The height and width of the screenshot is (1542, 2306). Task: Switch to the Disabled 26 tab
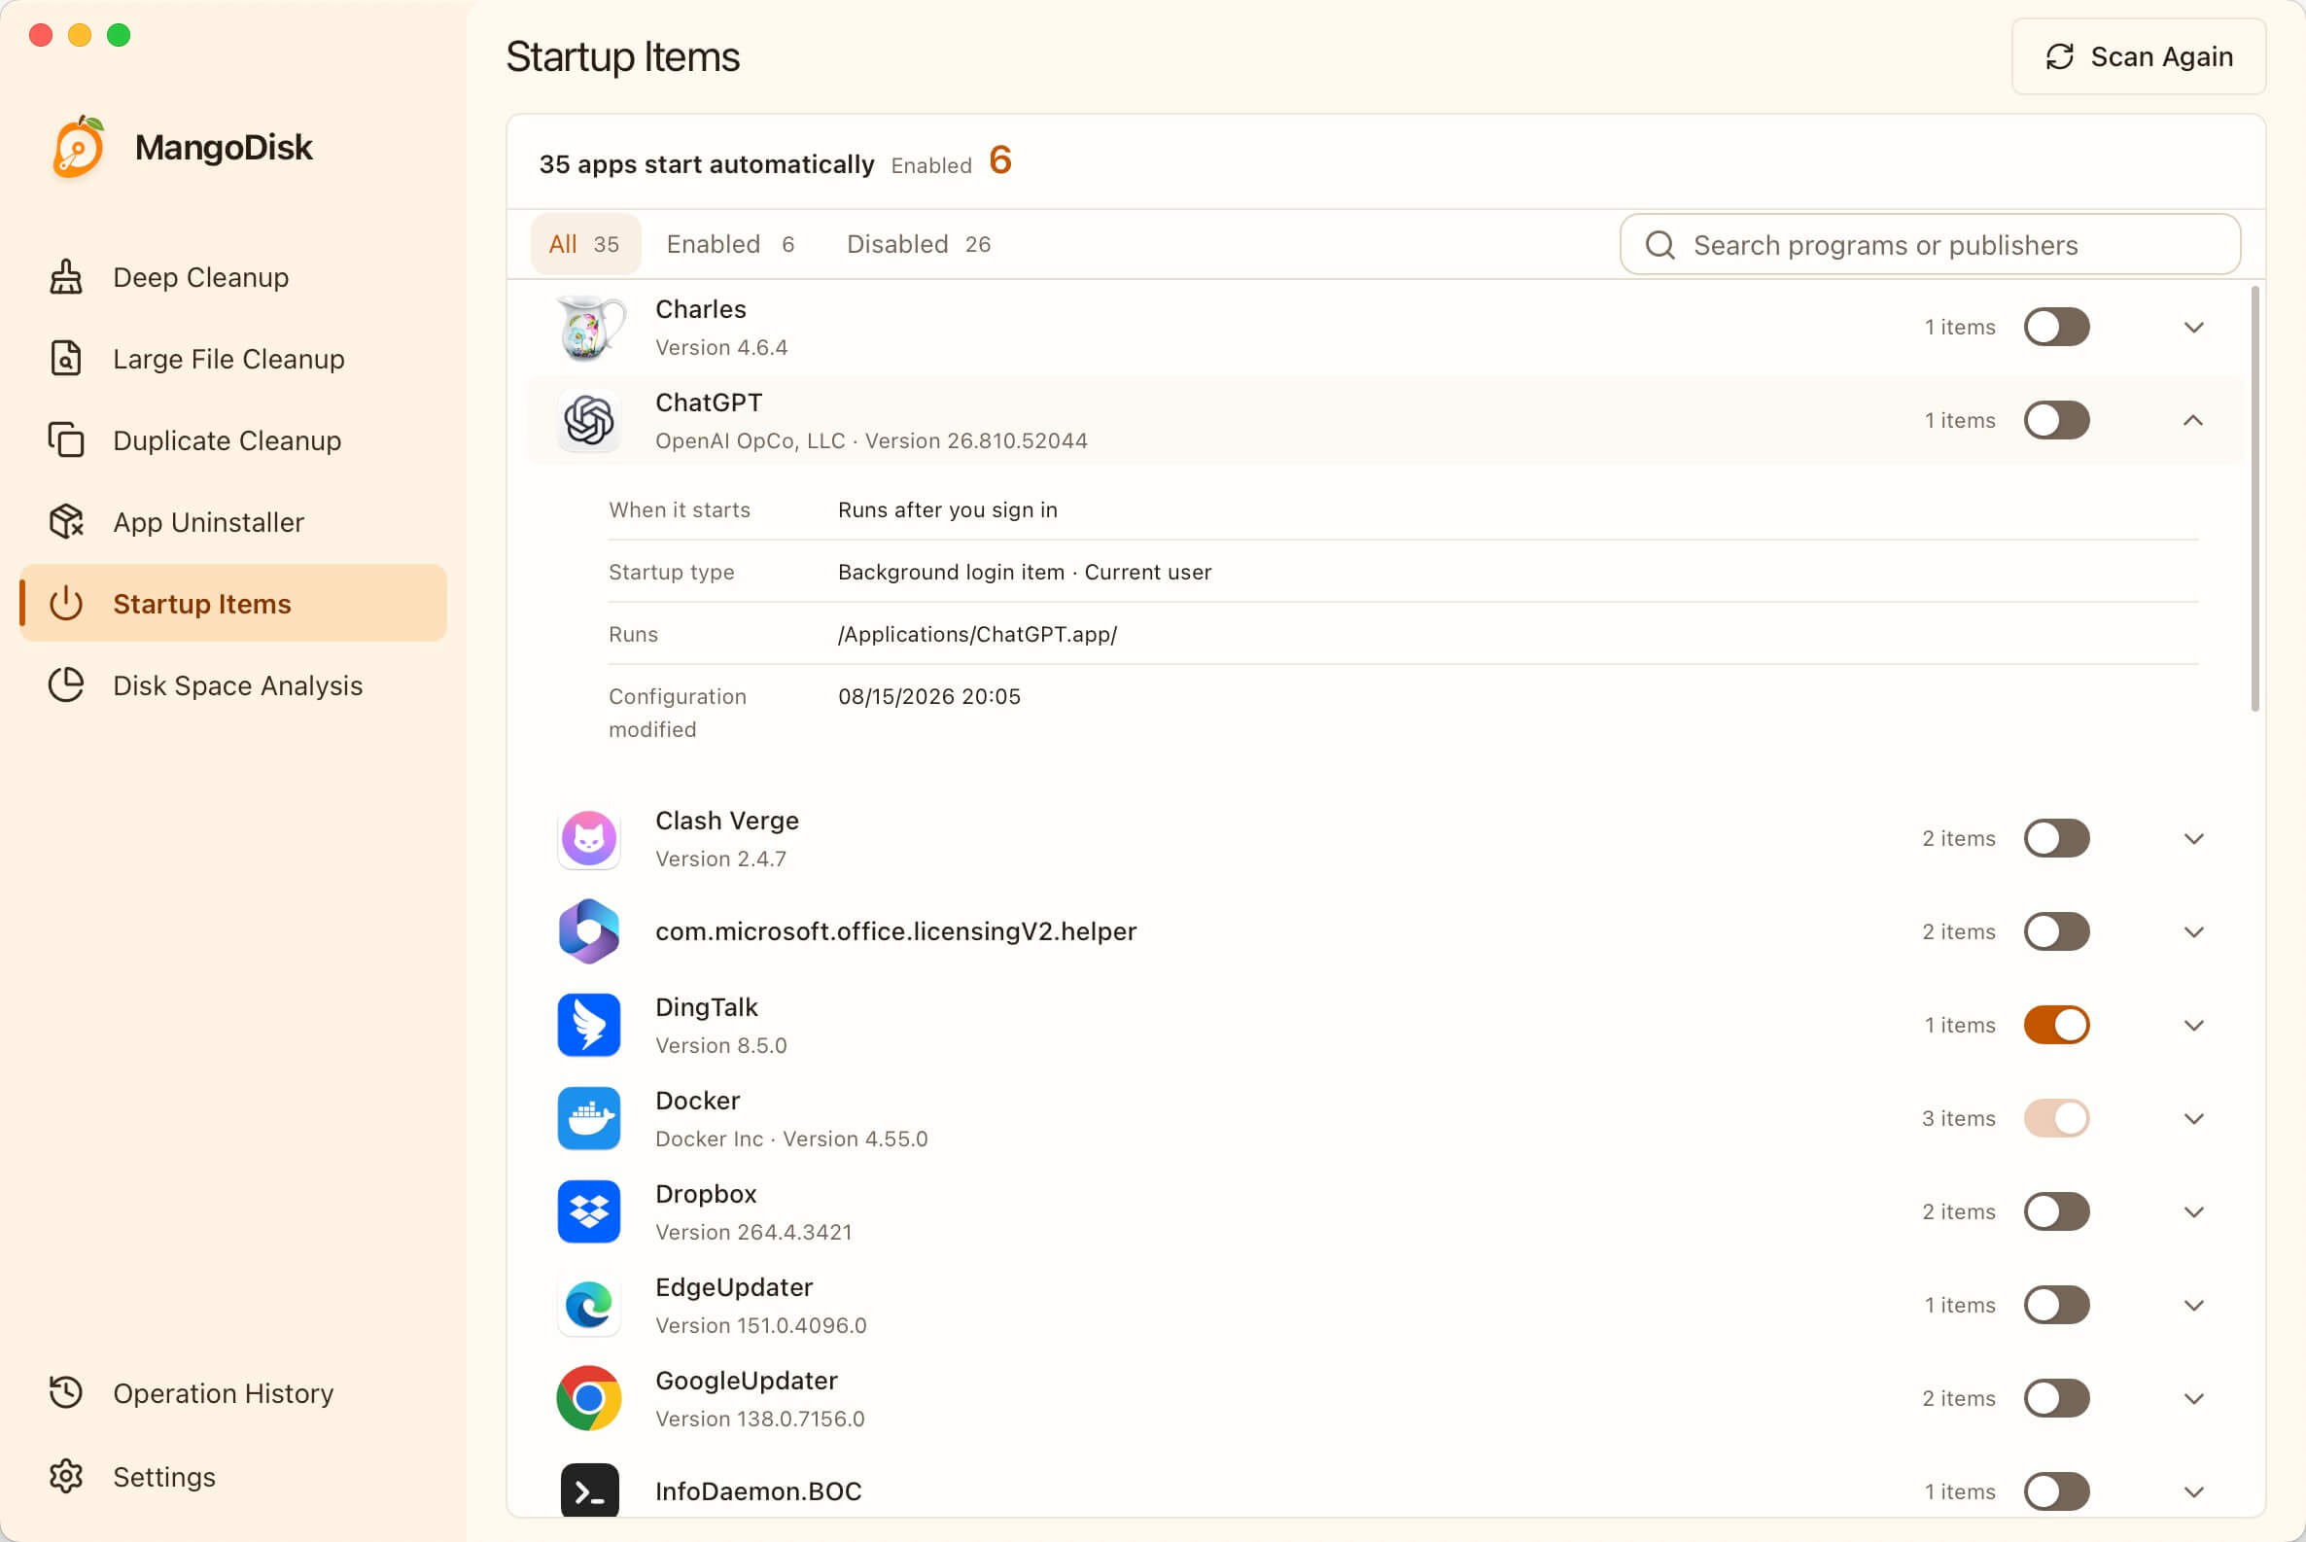919,244
